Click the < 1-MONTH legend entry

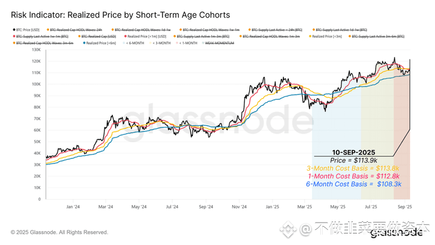pyautogui.click(x=187, y=43)
